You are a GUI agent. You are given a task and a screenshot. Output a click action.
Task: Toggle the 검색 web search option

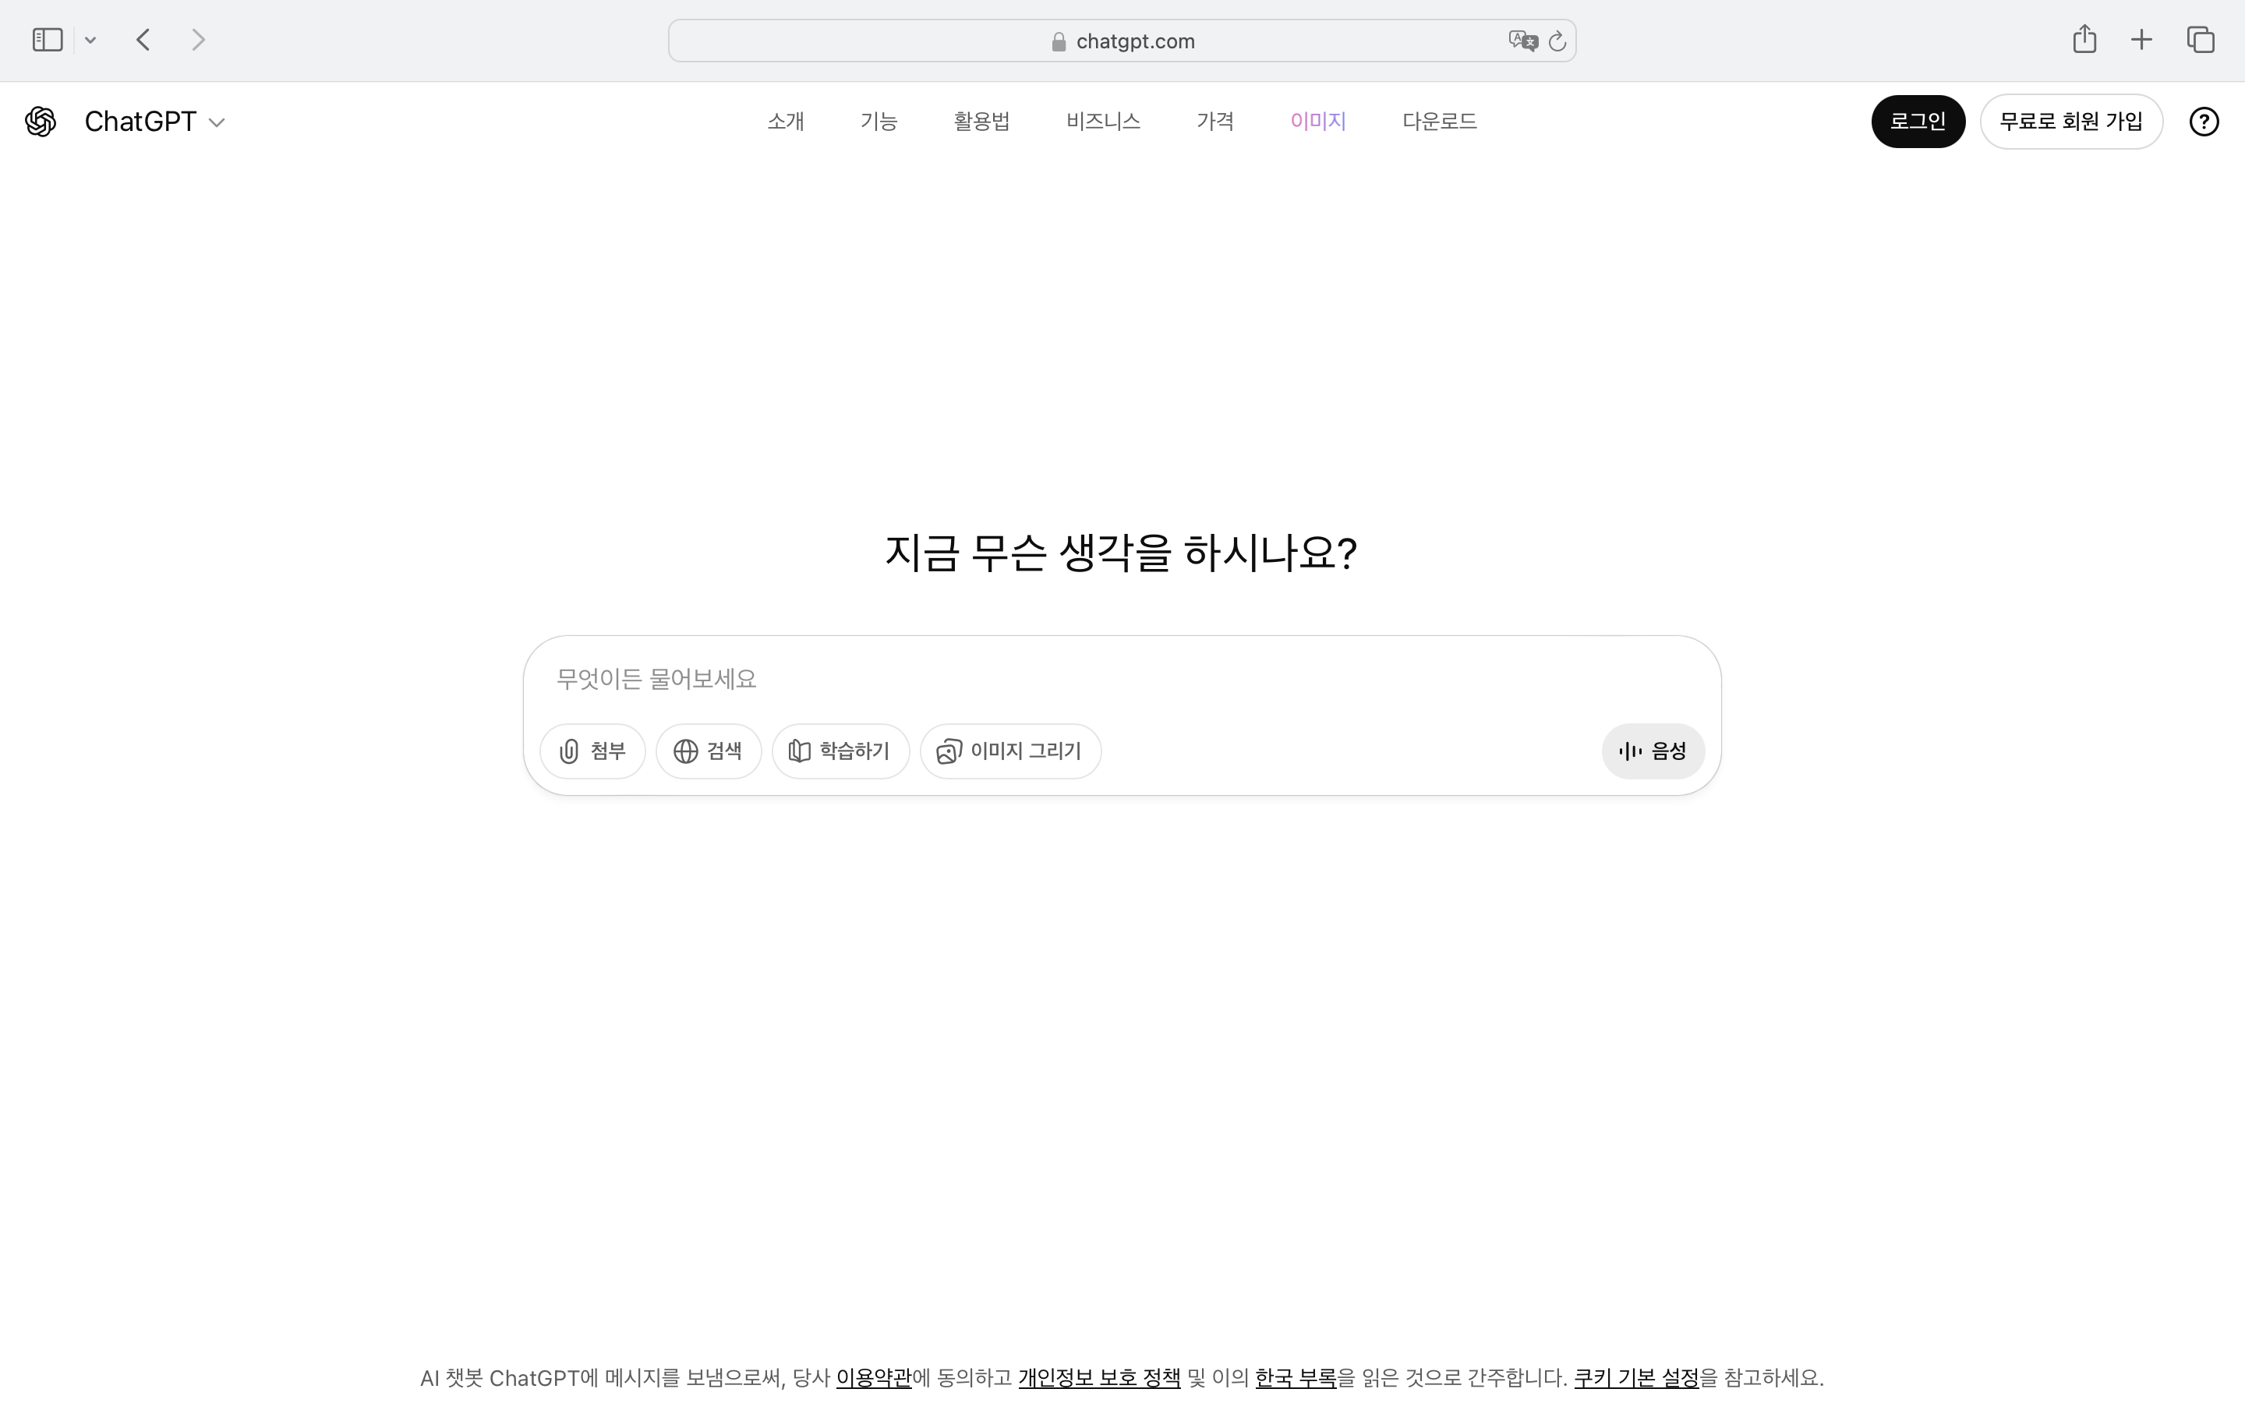click(x=709, y=751)
